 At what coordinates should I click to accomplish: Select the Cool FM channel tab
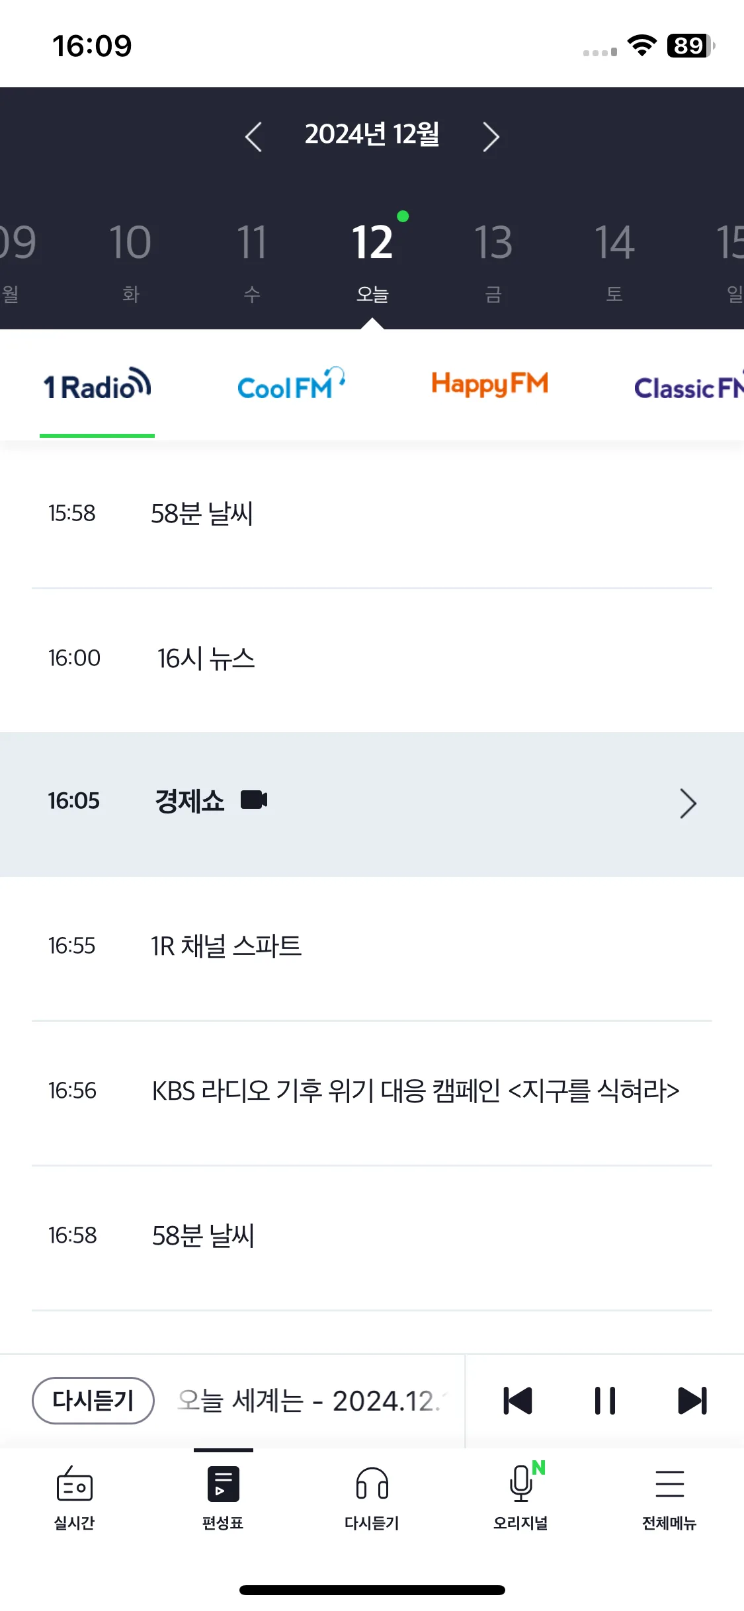tap(291, 385)
